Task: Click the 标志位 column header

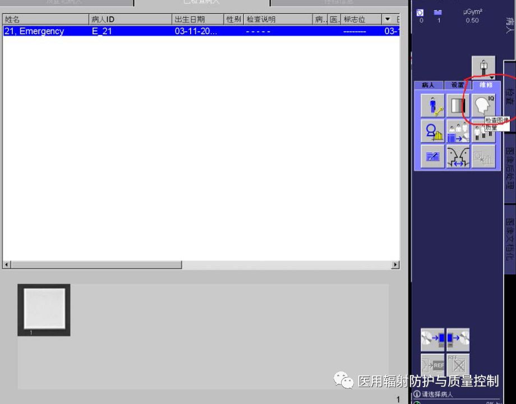Action: point(361,20)
